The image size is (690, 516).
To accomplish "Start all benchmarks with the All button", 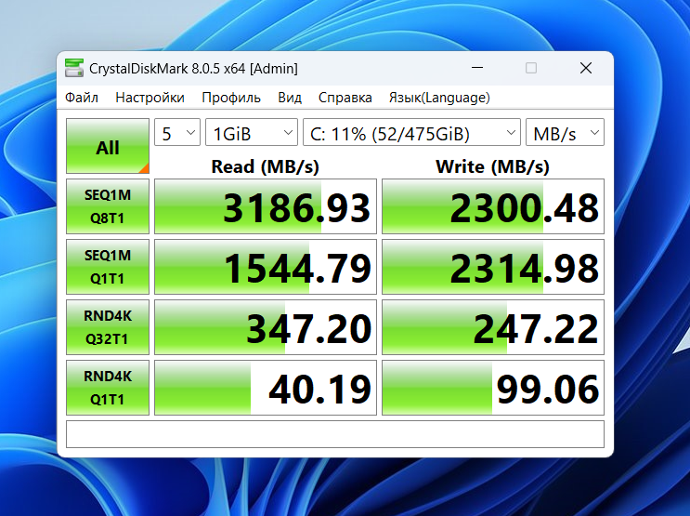I will coord(108,146).
